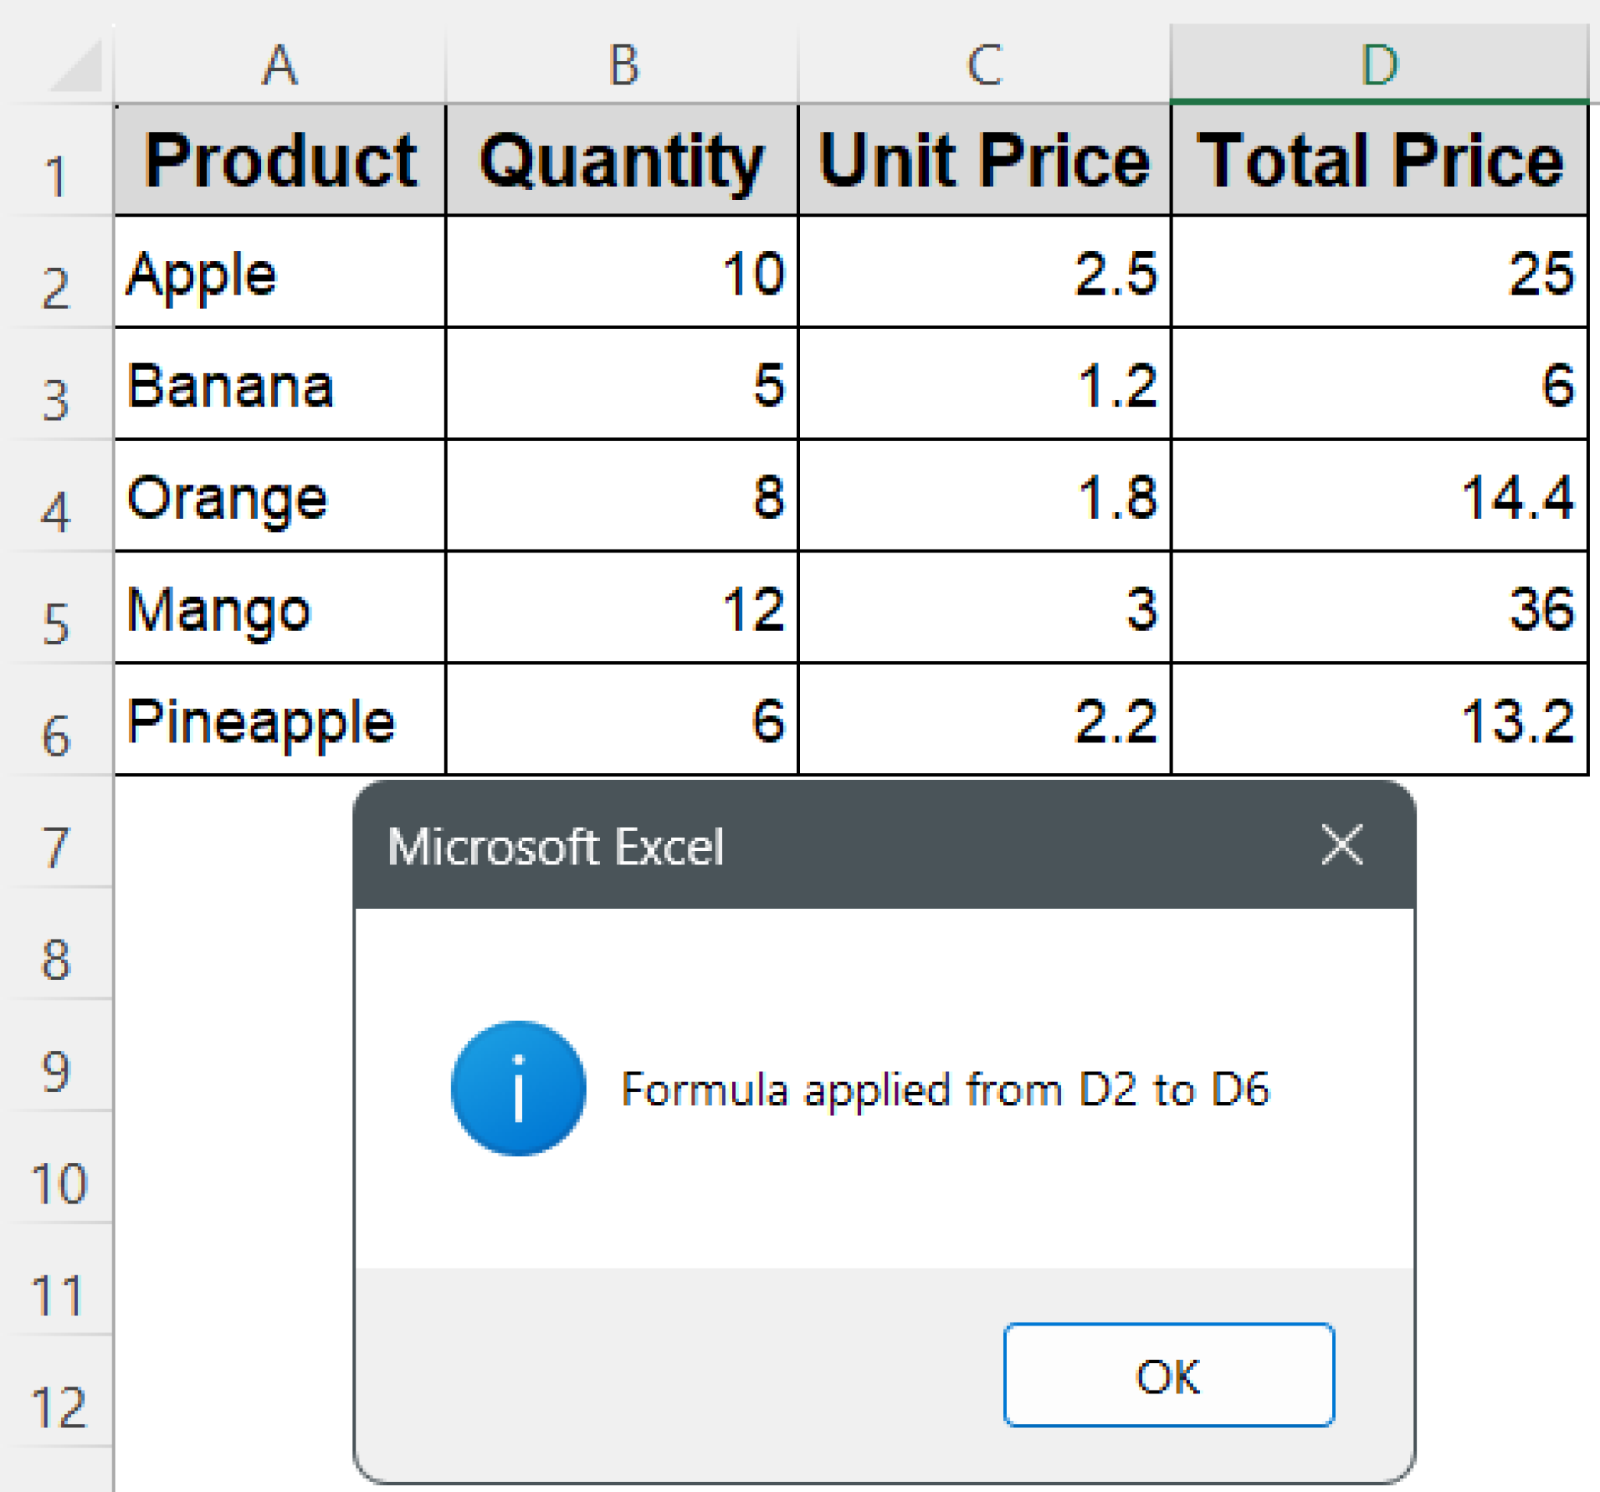The height and width of the screenshot is (1492, 1600).
Task: Select the Apple cell
Action: coord(279,272)
